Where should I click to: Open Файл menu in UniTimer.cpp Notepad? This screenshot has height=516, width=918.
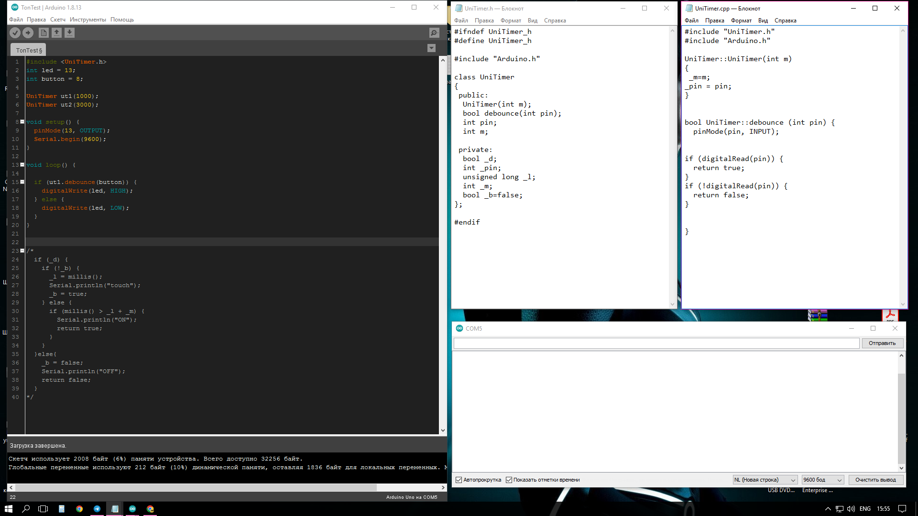click(x=691, y=21)
